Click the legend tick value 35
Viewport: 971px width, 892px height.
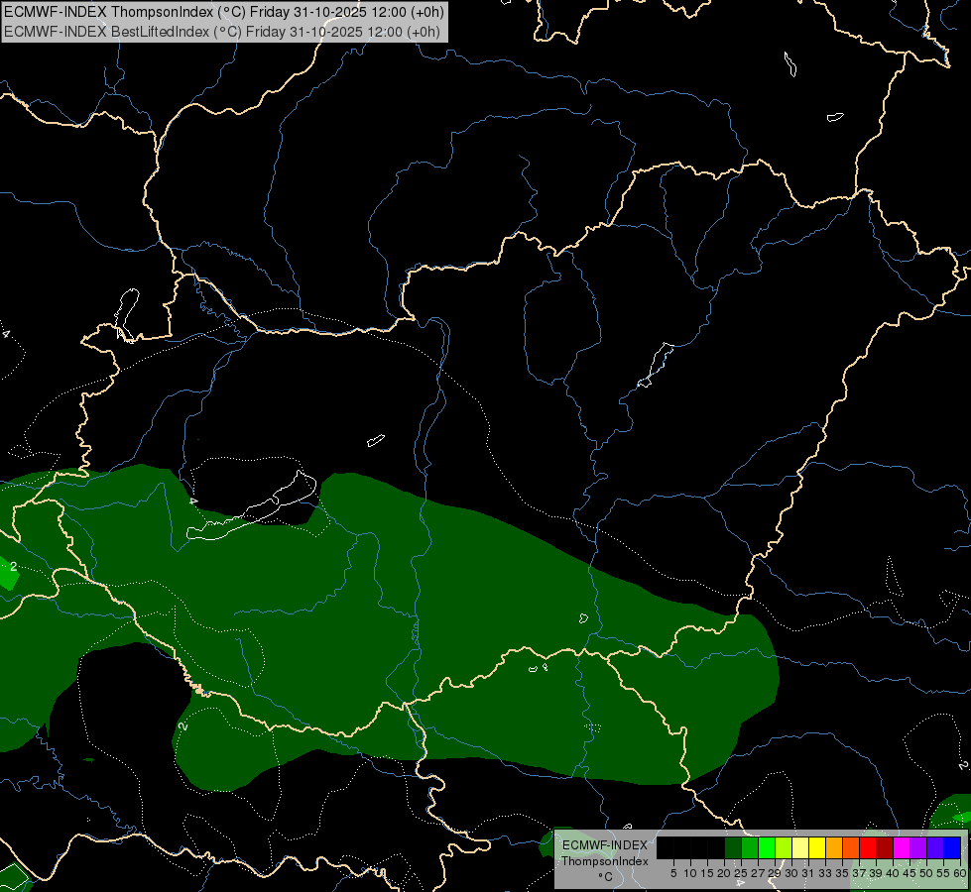[x=842, y=873]
